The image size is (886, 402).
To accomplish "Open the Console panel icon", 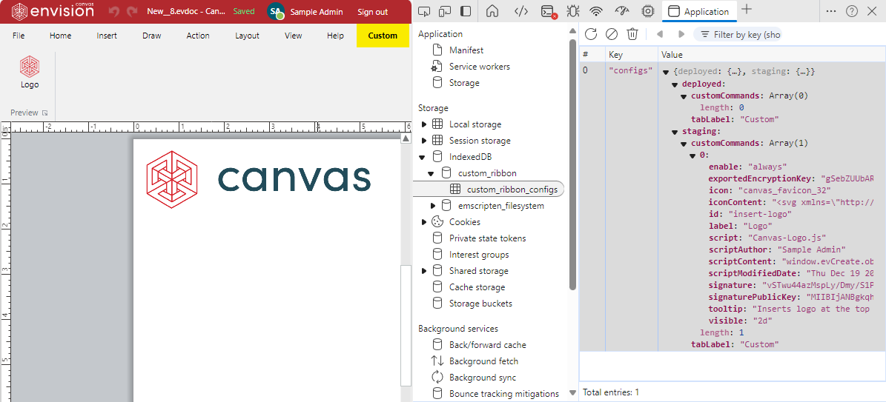I will (x=547, y=11).
